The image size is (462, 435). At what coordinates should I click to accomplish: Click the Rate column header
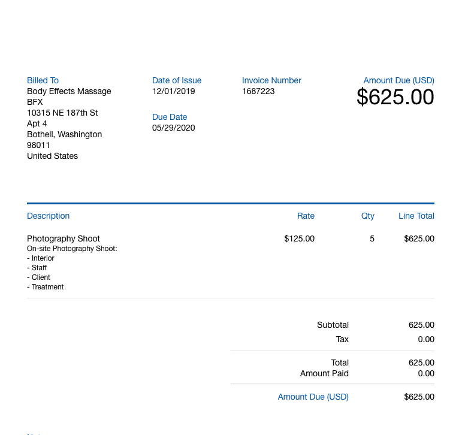[x=306, y=216]
